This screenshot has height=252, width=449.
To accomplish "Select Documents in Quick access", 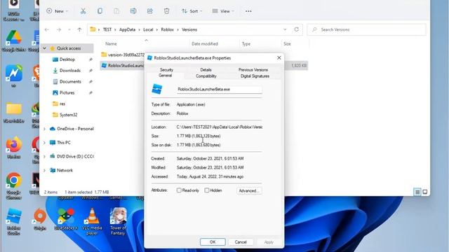I will pyautogui.click(x=70, y=82).
